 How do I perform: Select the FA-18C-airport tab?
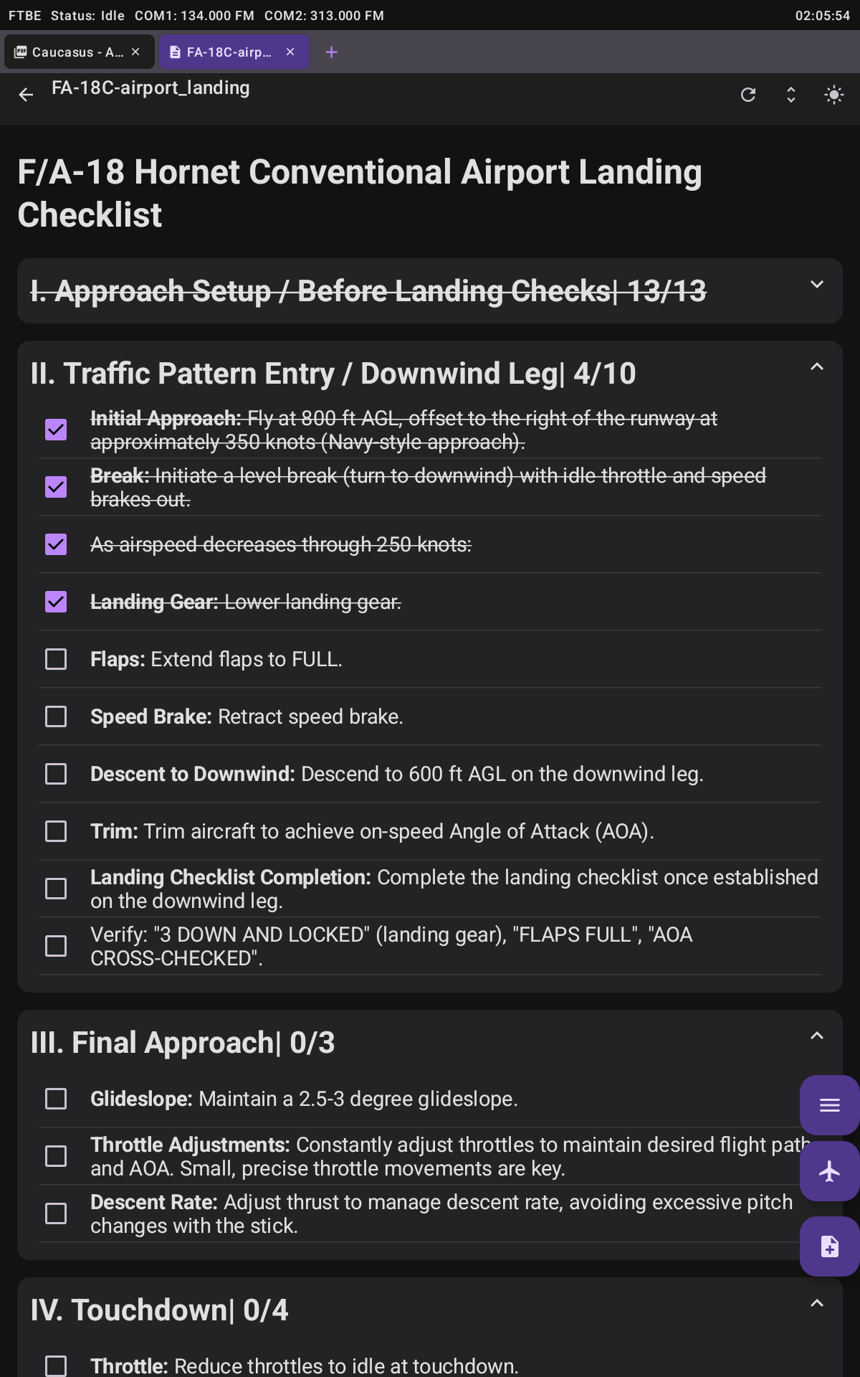click(222, 52)
